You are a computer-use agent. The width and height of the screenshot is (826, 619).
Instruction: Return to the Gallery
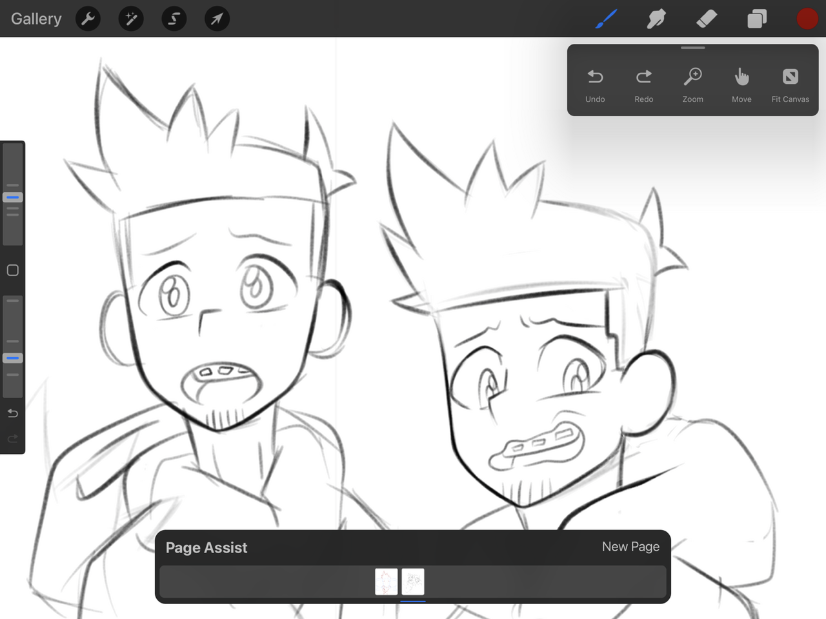[36, 19]
